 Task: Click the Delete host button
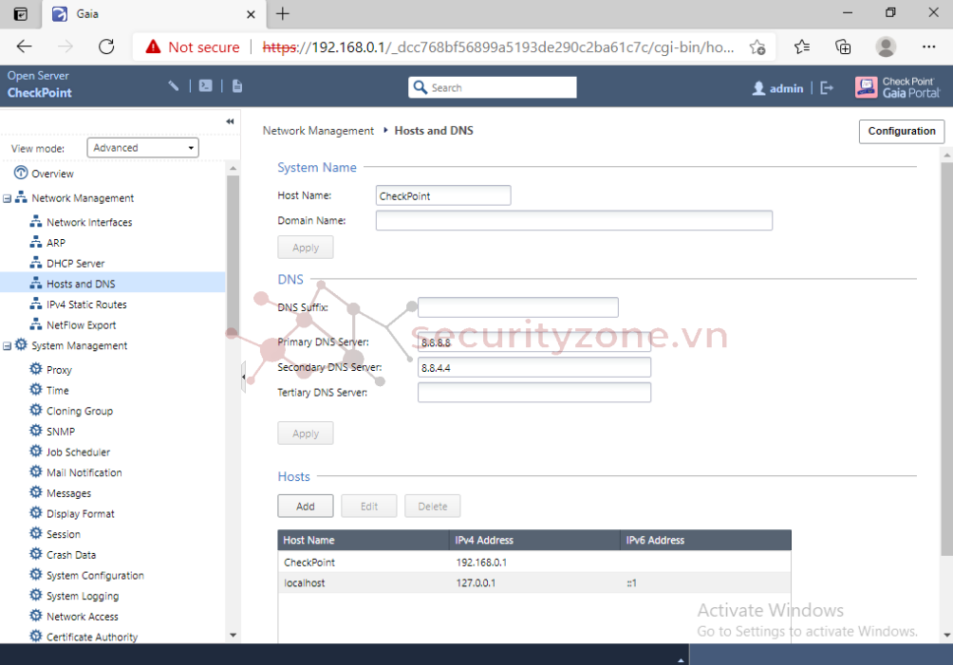(x=433, y=507)
